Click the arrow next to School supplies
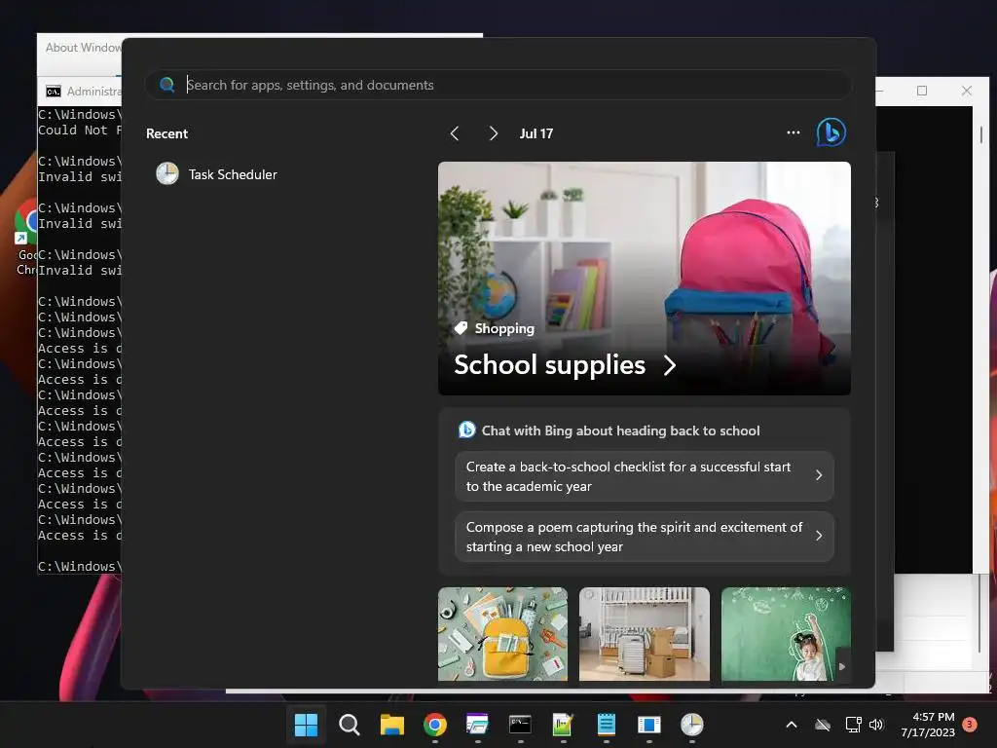The height and width of the screenshot is (748, 997). [x=670, y=365]
